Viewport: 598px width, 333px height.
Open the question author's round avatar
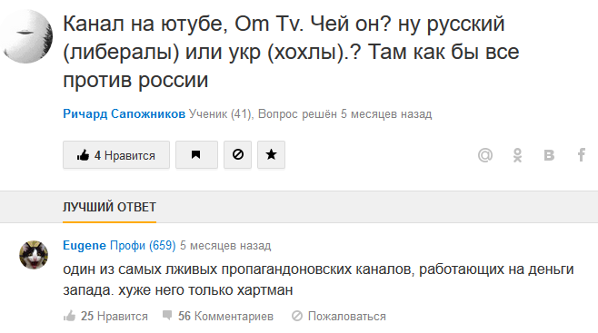(26, 36)
